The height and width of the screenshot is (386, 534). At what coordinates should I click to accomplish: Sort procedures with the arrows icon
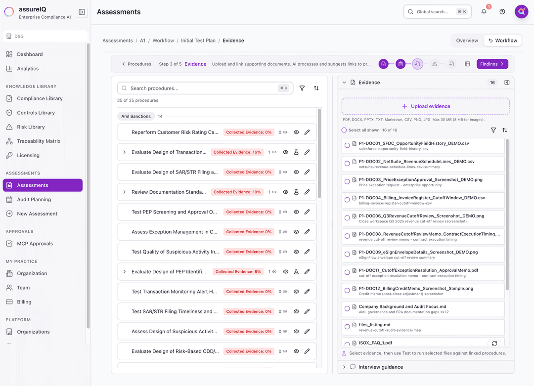(x=316, y=88)
